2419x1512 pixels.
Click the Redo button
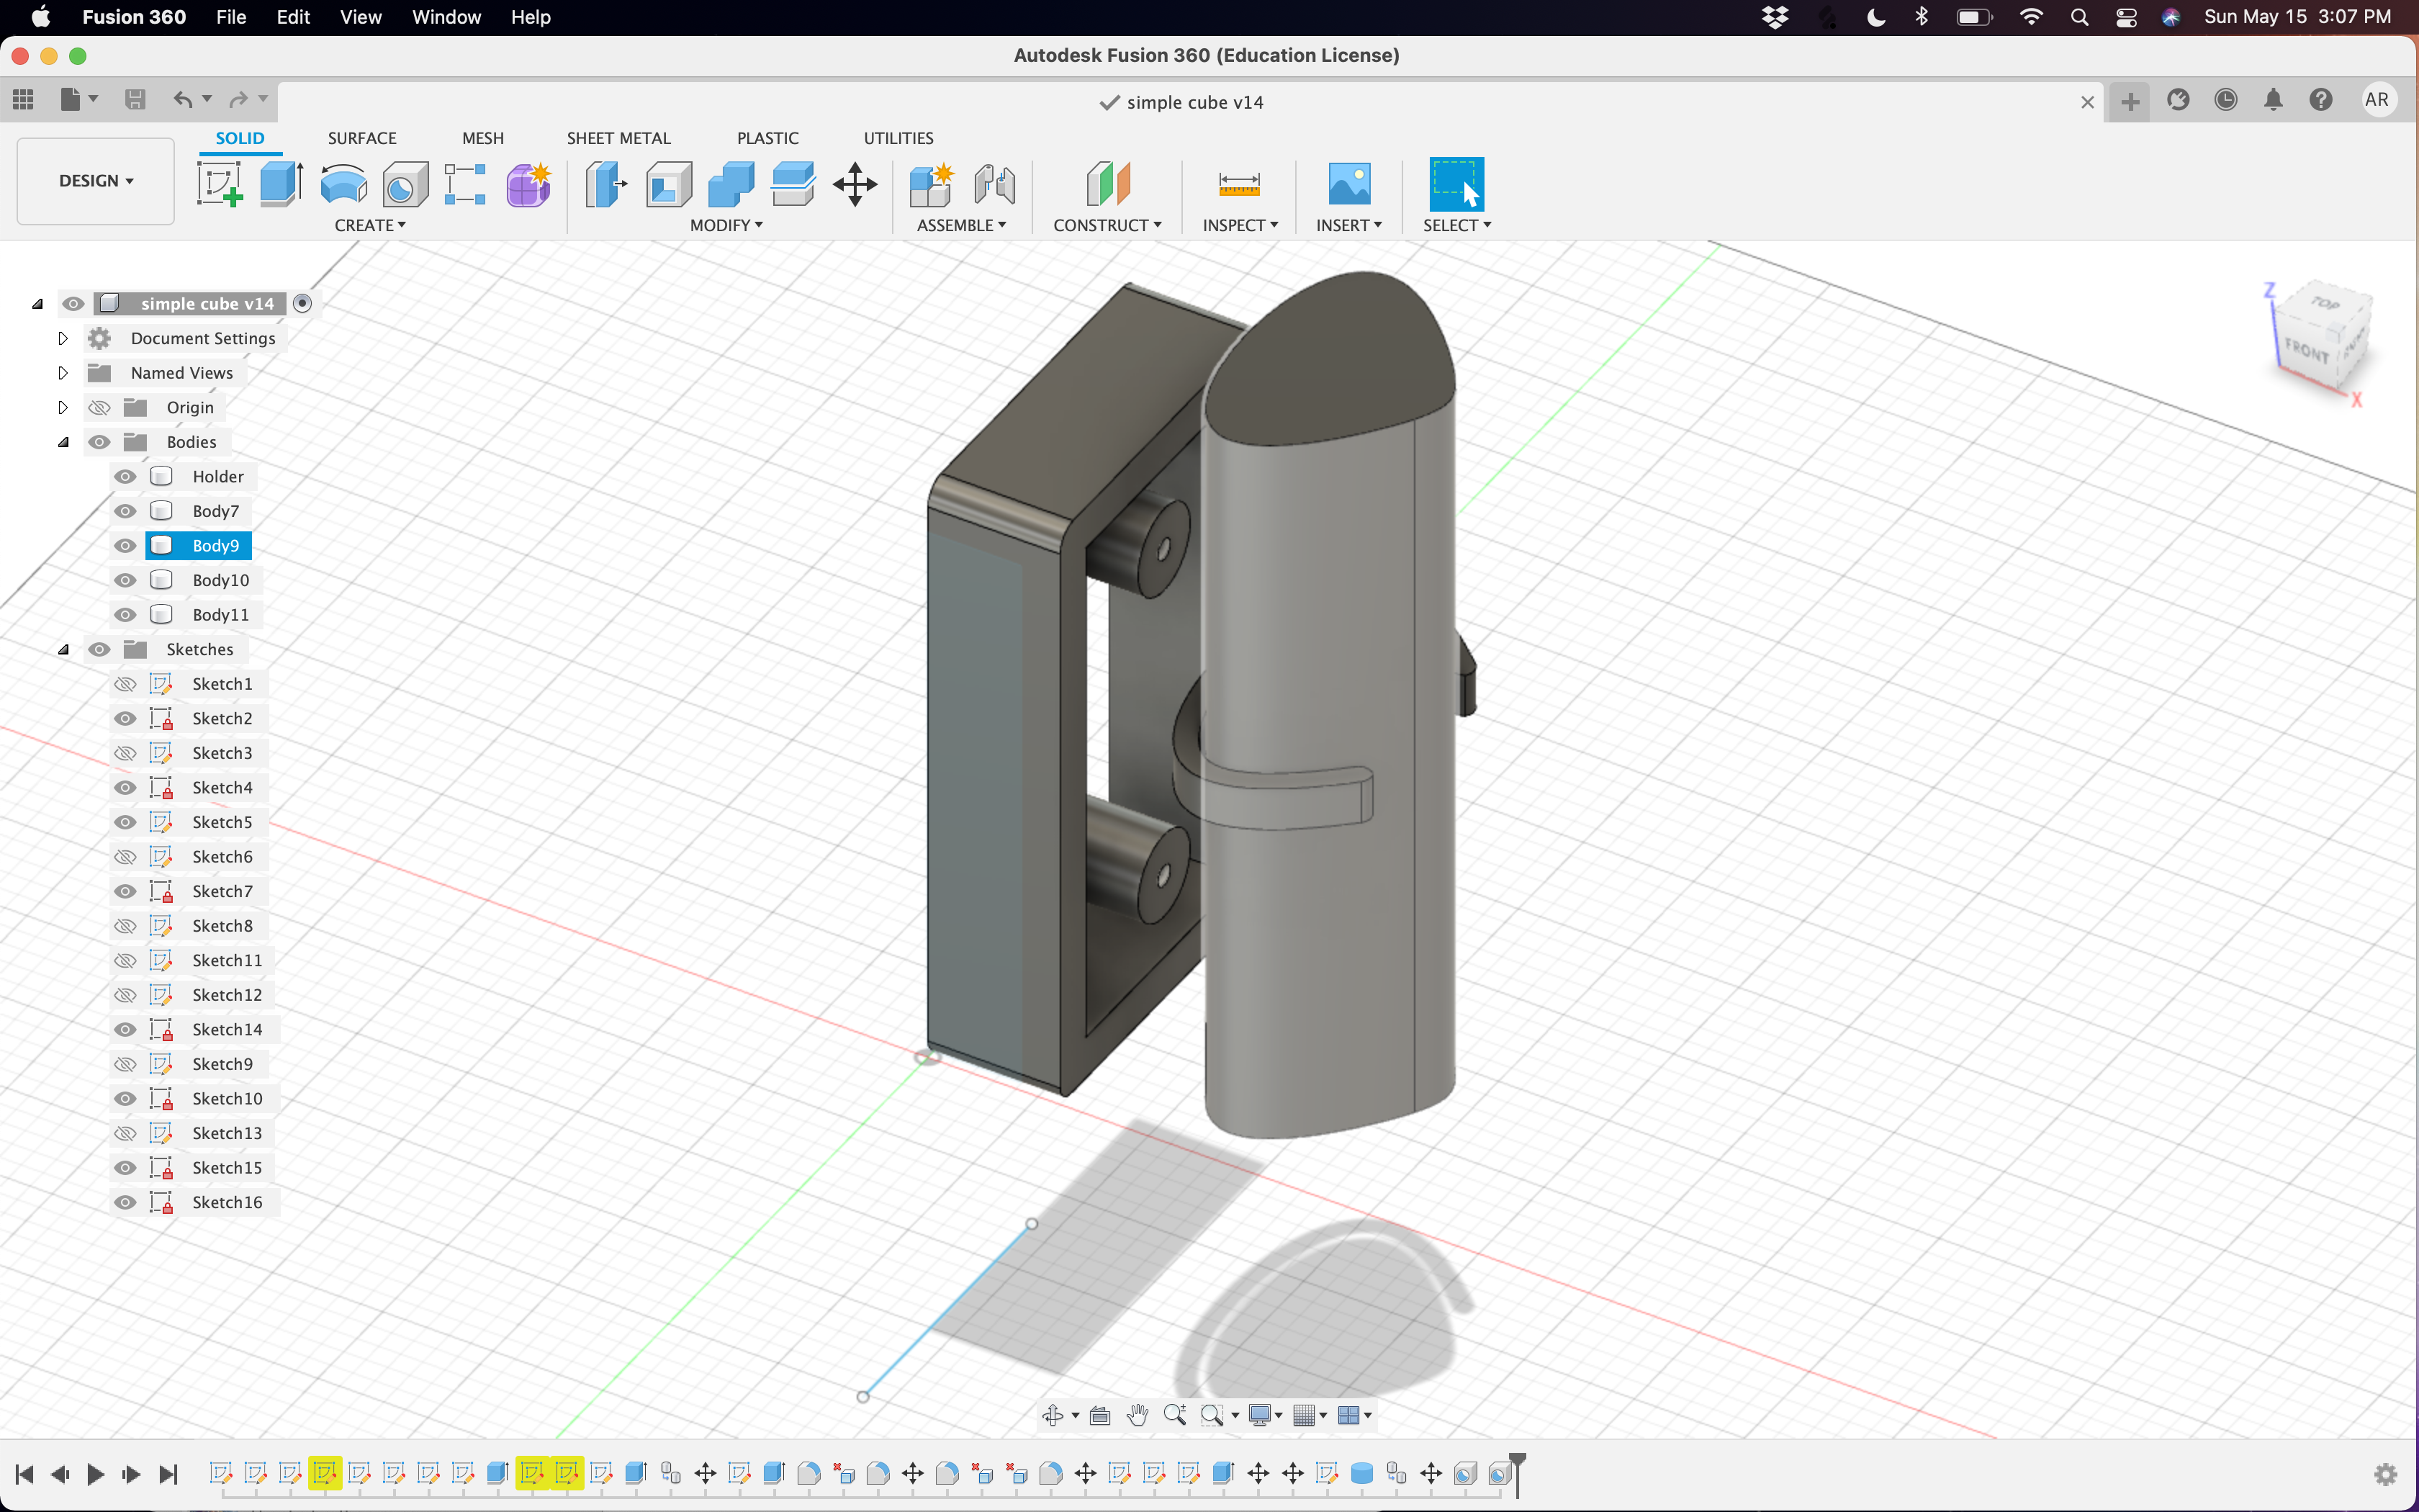tap(237, 99)
